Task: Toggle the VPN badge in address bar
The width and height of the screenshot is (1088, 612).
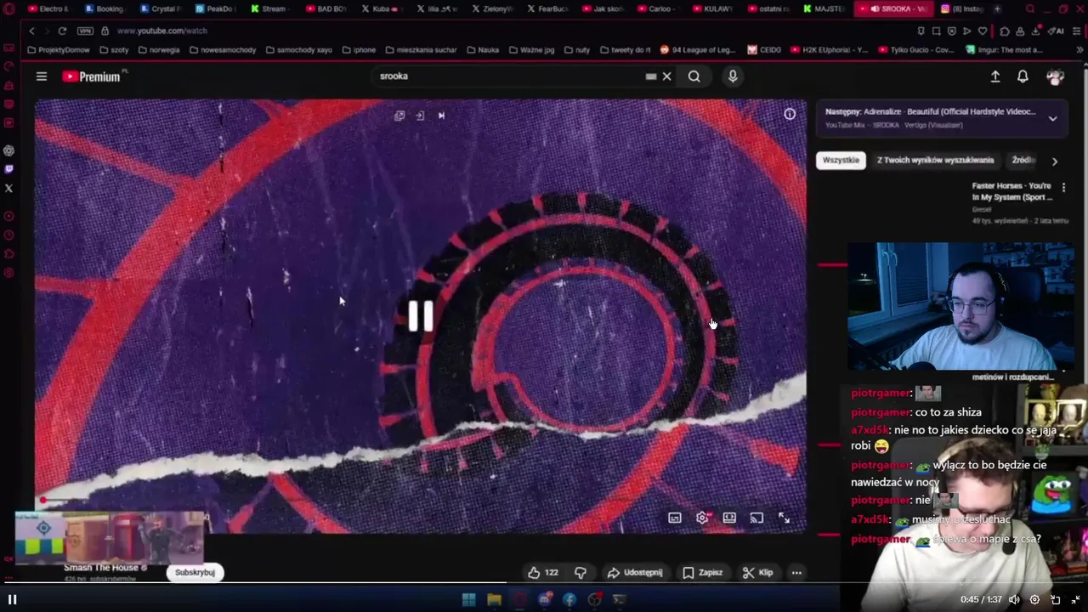Action: coord(85,31)
